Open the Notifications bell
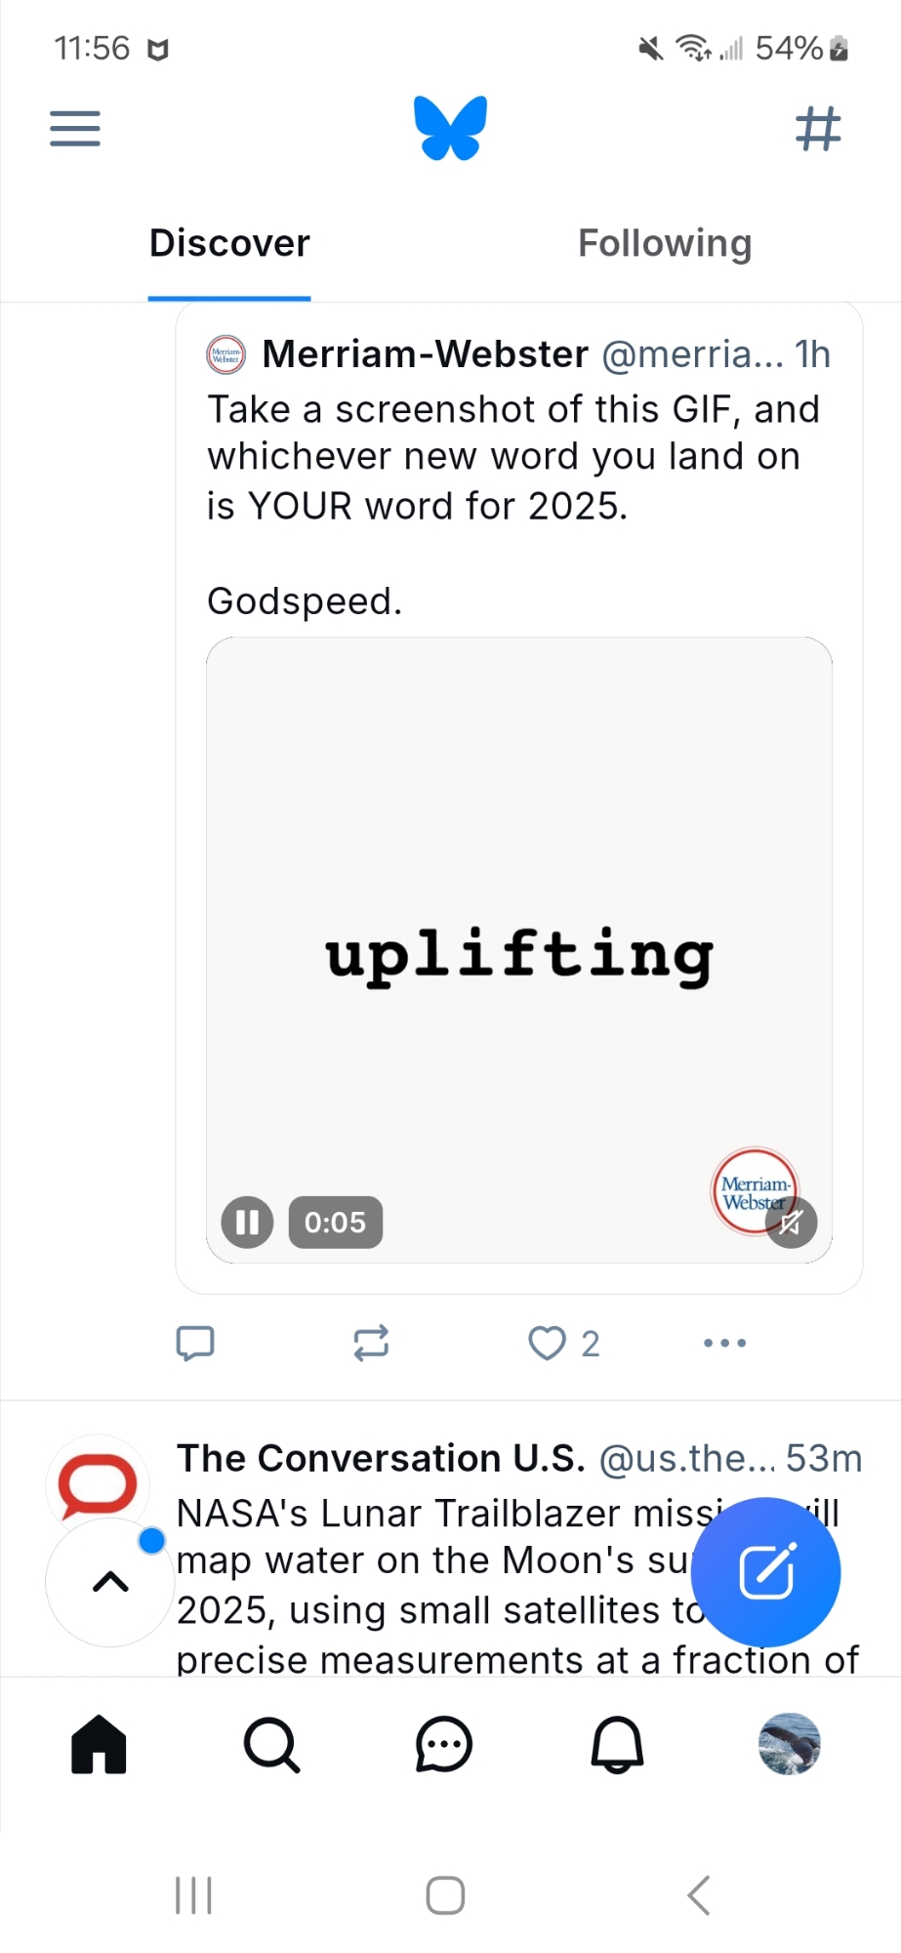This screenshot has width=901, height=1953. pyautogui.click(x=617, y=1744)
